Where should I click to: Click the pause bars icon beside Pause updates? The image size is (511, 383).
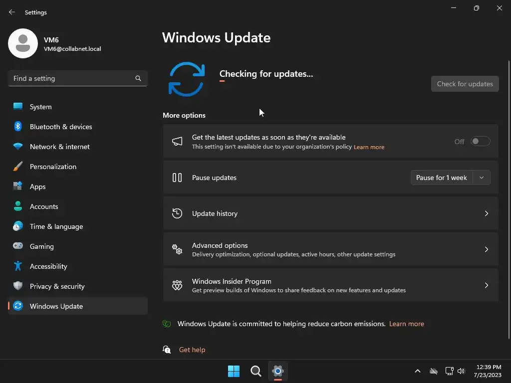pyautogui.click(x=177, y=178)
